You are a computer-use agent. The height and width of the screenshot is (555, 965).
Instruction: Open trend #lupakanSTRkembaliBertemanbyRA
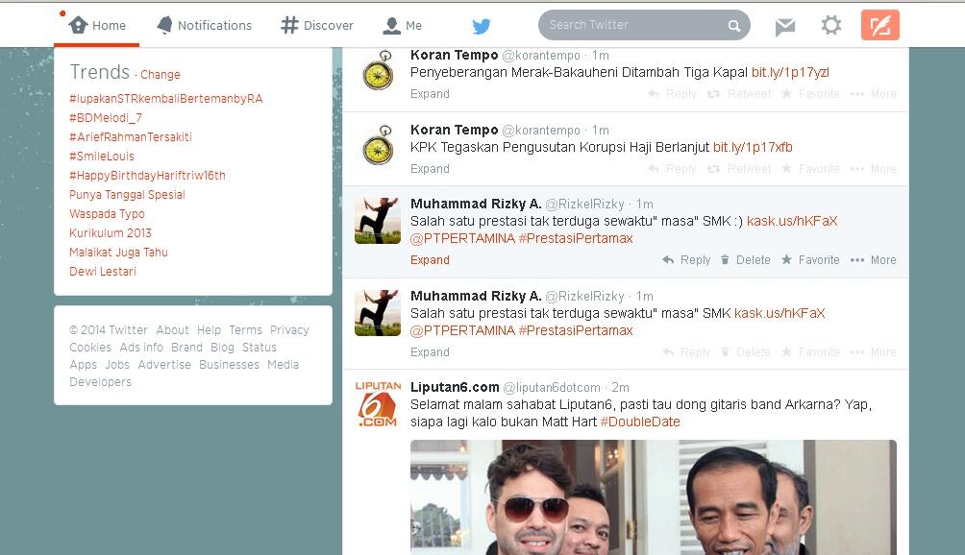[x=166, y=98]
